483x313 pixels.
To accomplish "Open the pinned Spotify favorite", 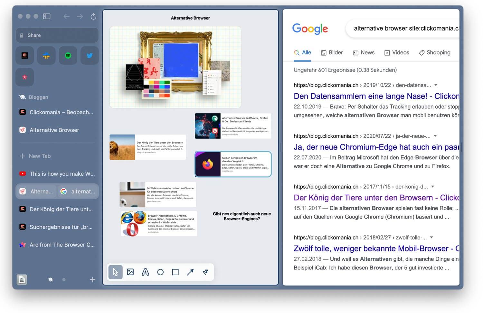I will (x=68, y=56).
